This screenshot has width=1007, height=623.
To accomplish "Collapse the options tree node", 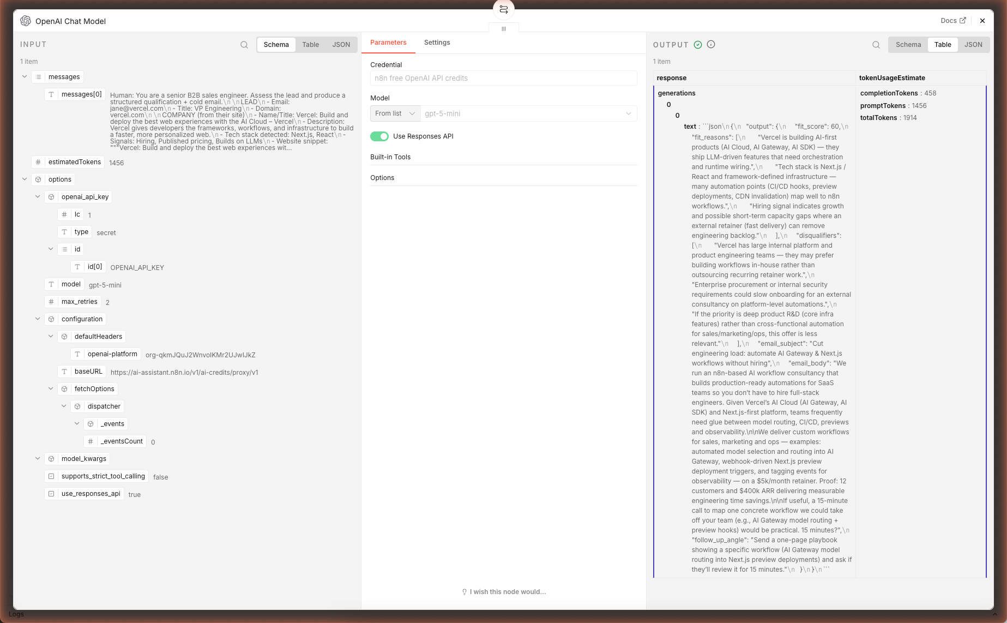I will [x=25, y=179].
